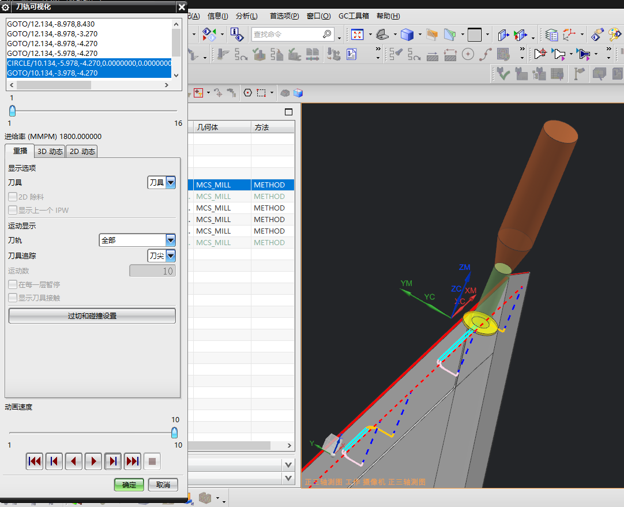
Task: Check the 显示刀具接触 option
Action: pos(13,298)
